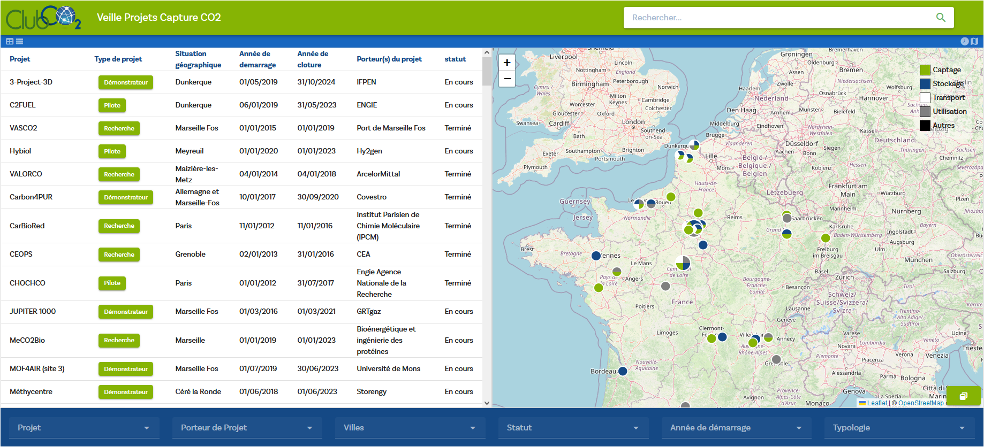Click Pilote badge in C2FUEL row
984x447 pixels.
pyautogui.click(x=112, y=105)
